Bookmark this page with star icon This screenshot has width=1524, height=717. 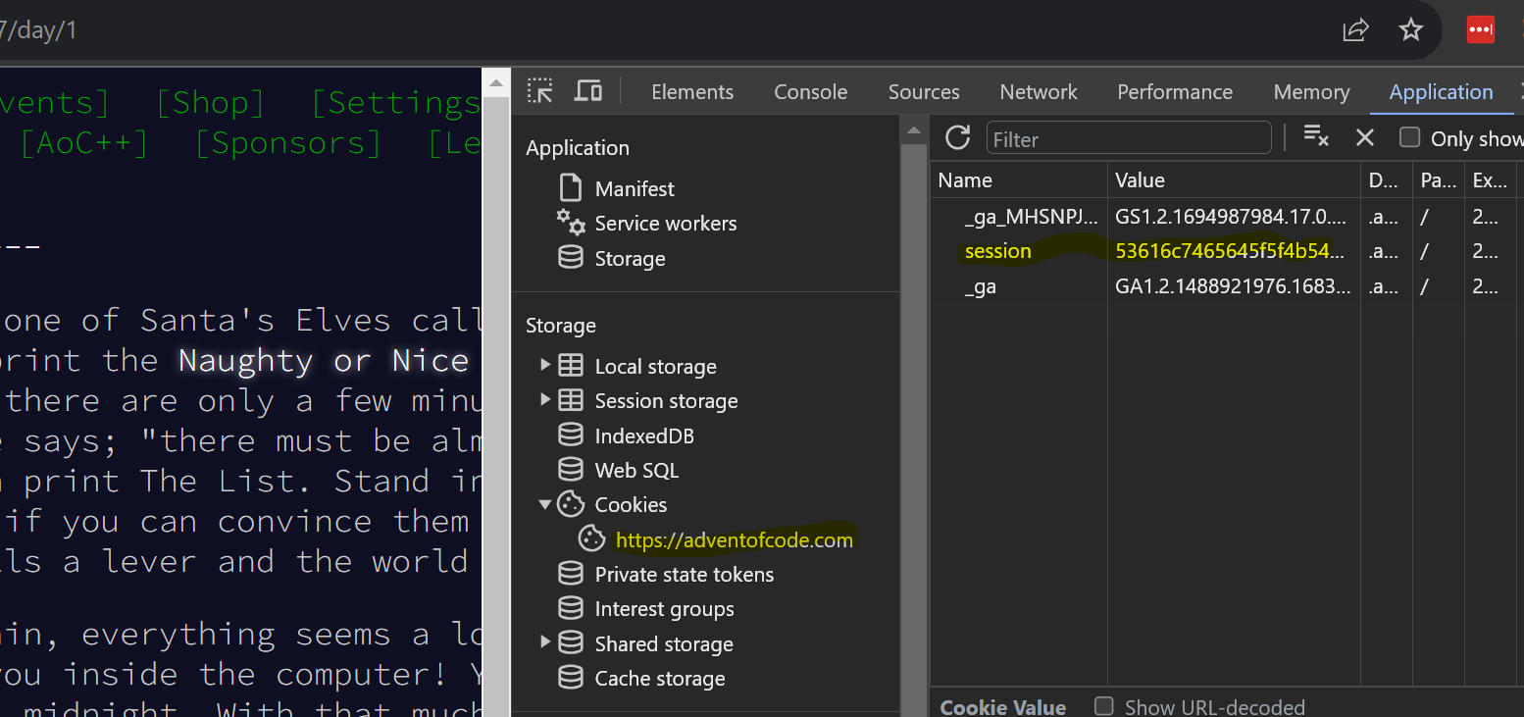point(1410,30)
